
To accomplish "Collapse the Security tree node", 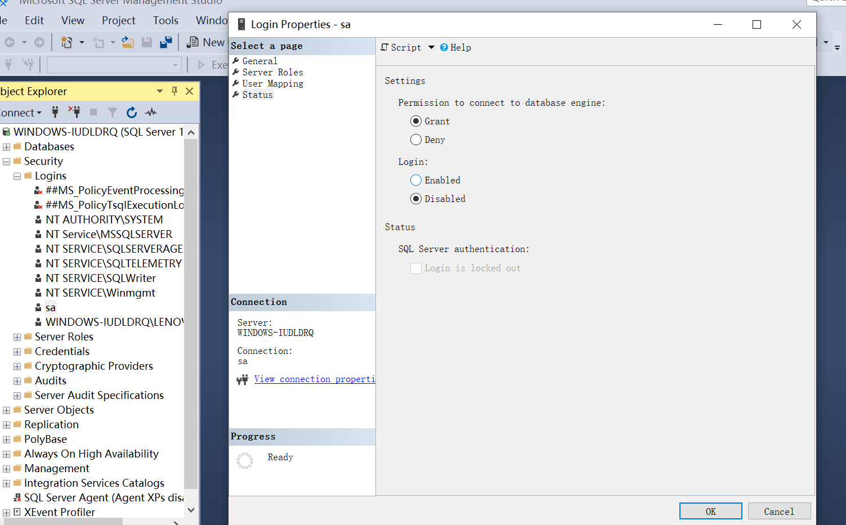I will (6, 161).
